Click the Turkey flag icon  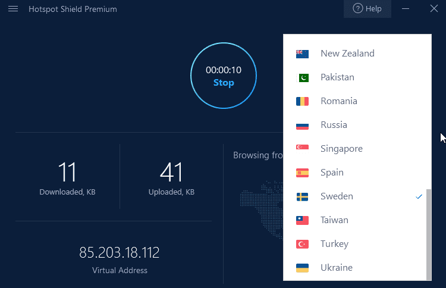click(x=302, y=244)
